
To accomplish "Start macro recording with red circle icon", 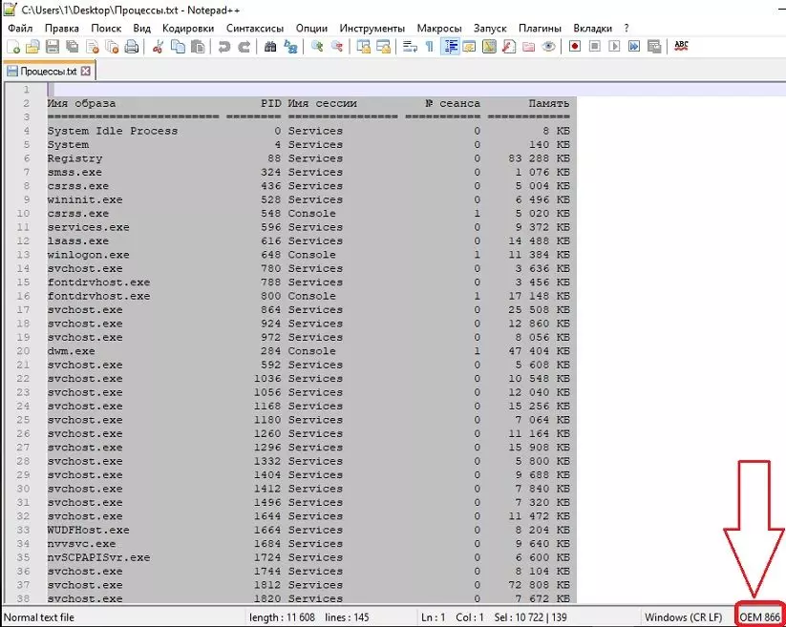I will point(575,46).
